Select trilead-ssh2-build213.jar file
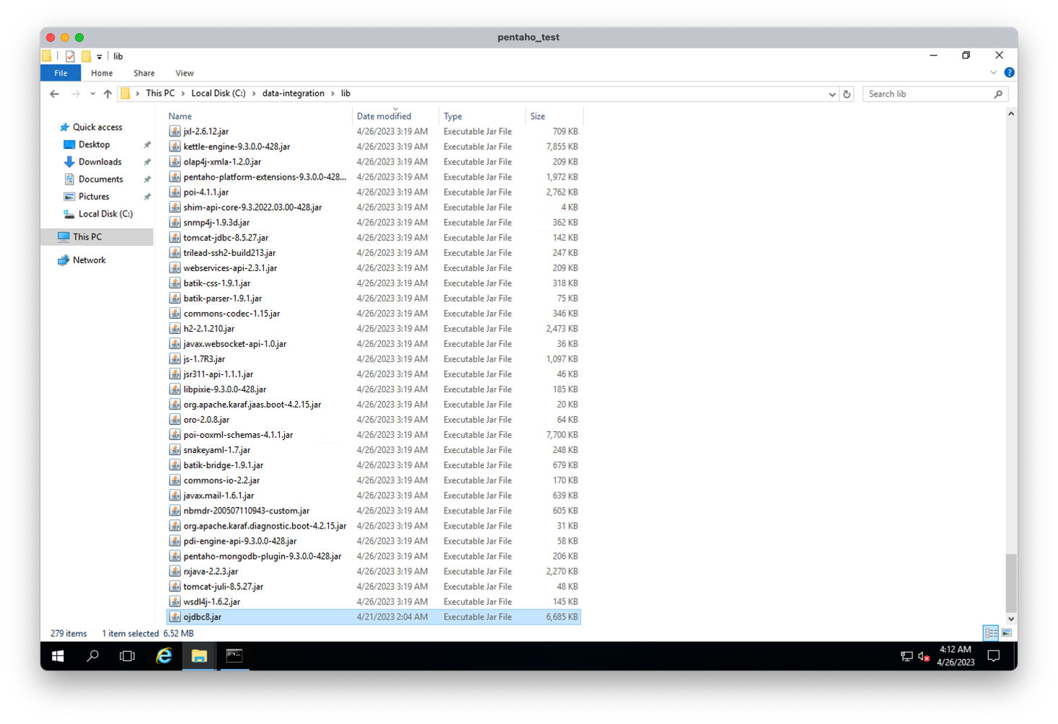This screenshot has height=724, width=1058. pyautogui.click(x=229, y=252)
